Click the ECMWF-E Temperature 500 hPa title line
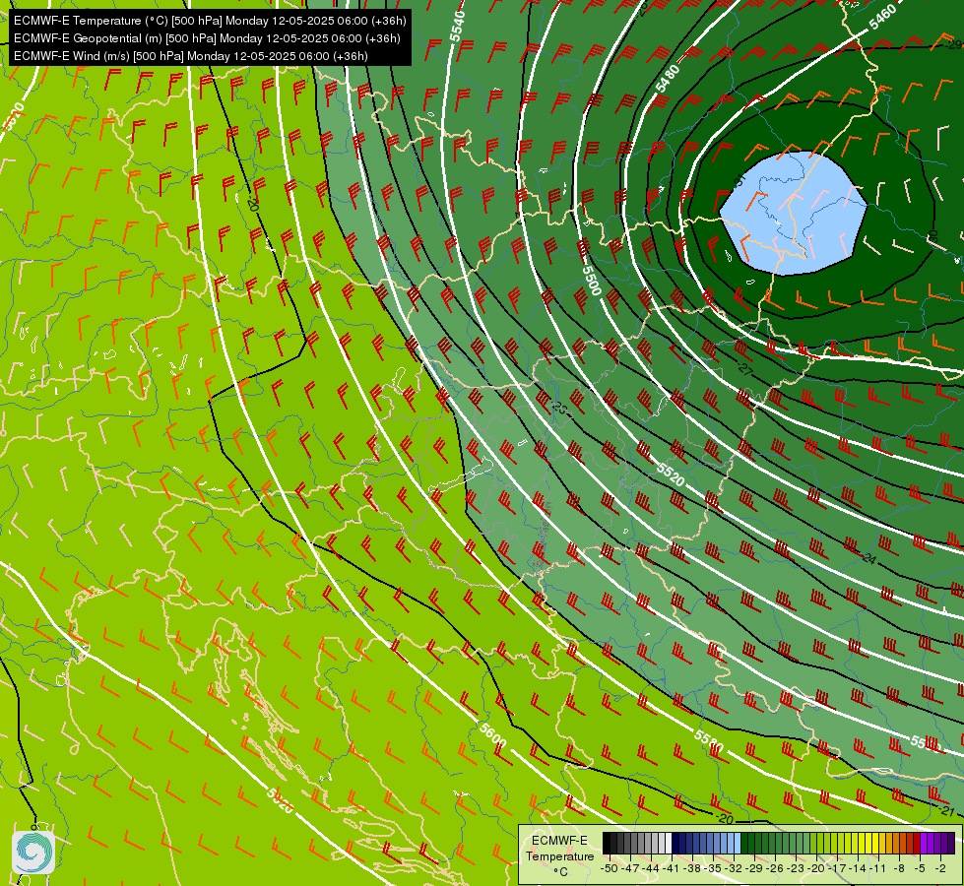The height and width of the screenshot is (886, 964). tap(210, 21)
